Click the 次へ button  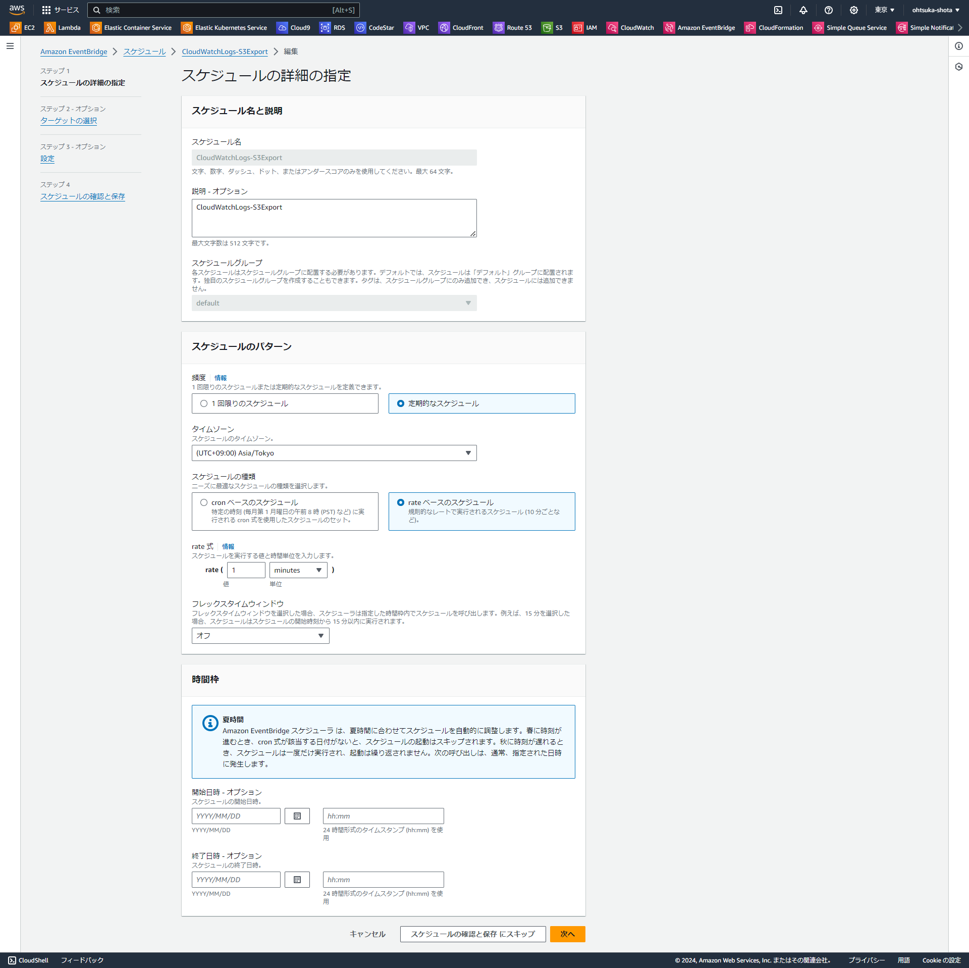(x=567, y=934)
